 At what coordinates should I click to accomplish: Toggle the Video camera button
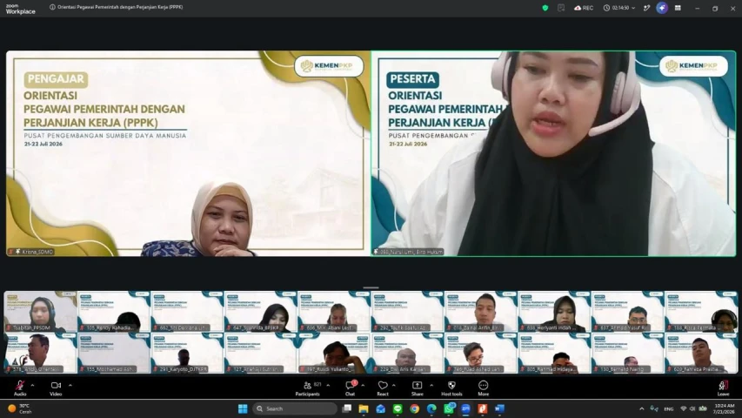click(56, 388)
